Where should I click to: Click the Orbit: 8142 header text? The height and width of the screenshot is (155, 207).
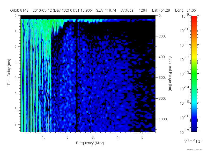[x=19, y=10]
